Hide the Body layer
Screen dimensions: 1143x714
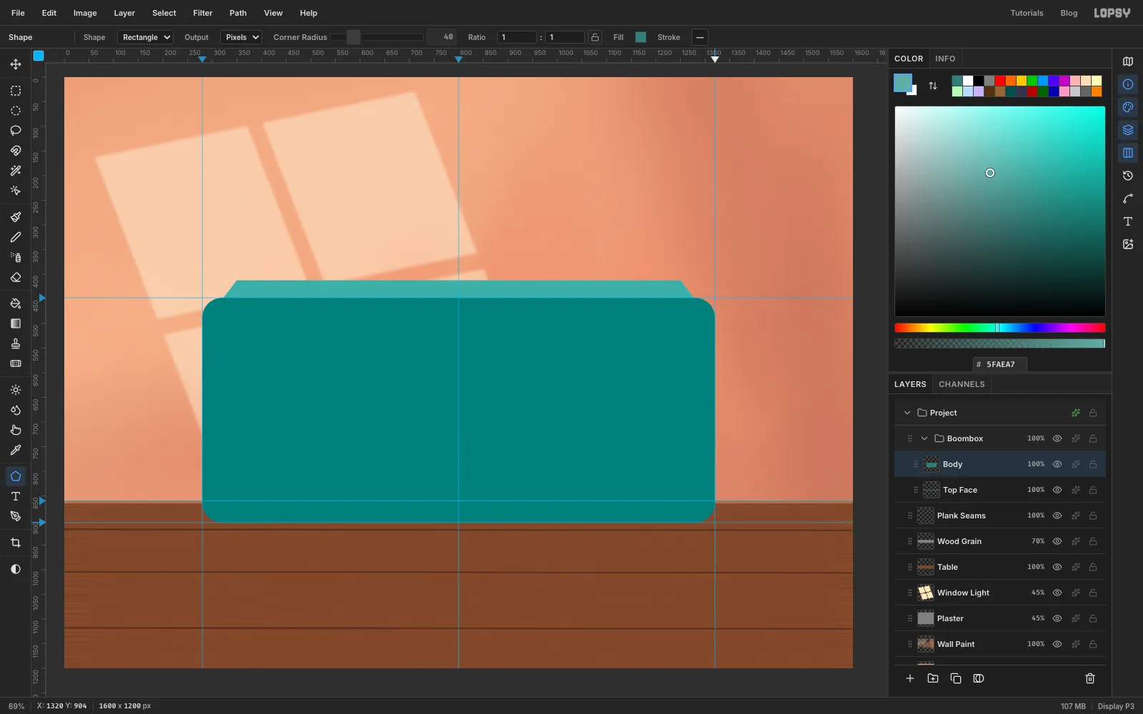pyautogui.click(x=1057, y=464)
